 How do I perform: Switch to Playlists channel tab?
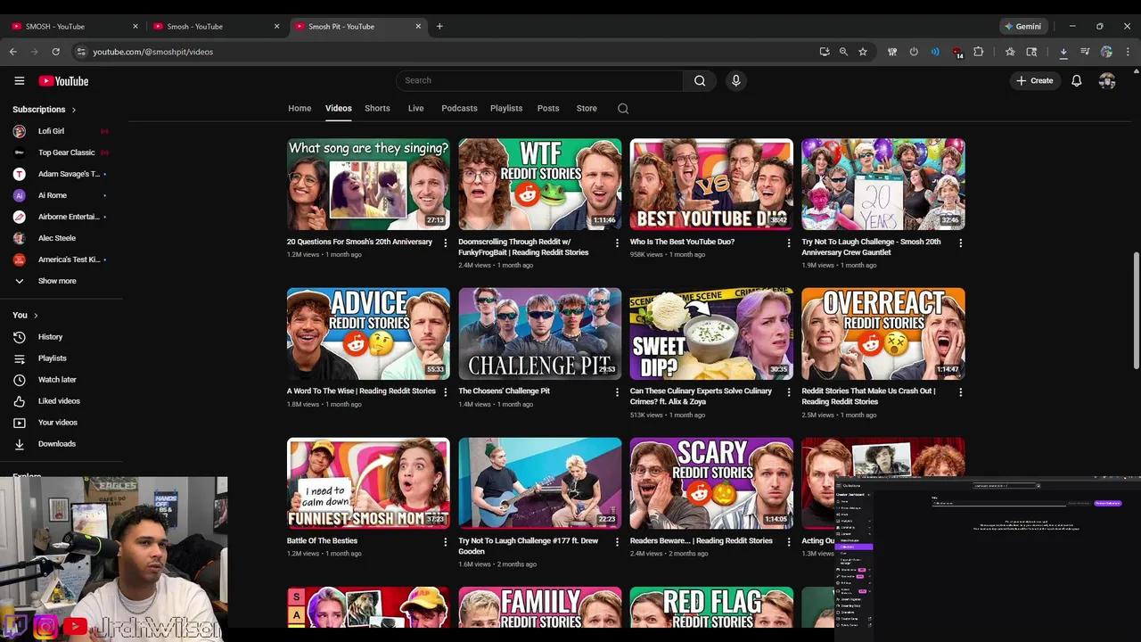[506, 109]
